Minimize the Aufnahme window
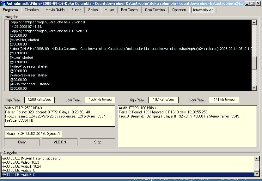262x181 pixels. click(247, 3)
